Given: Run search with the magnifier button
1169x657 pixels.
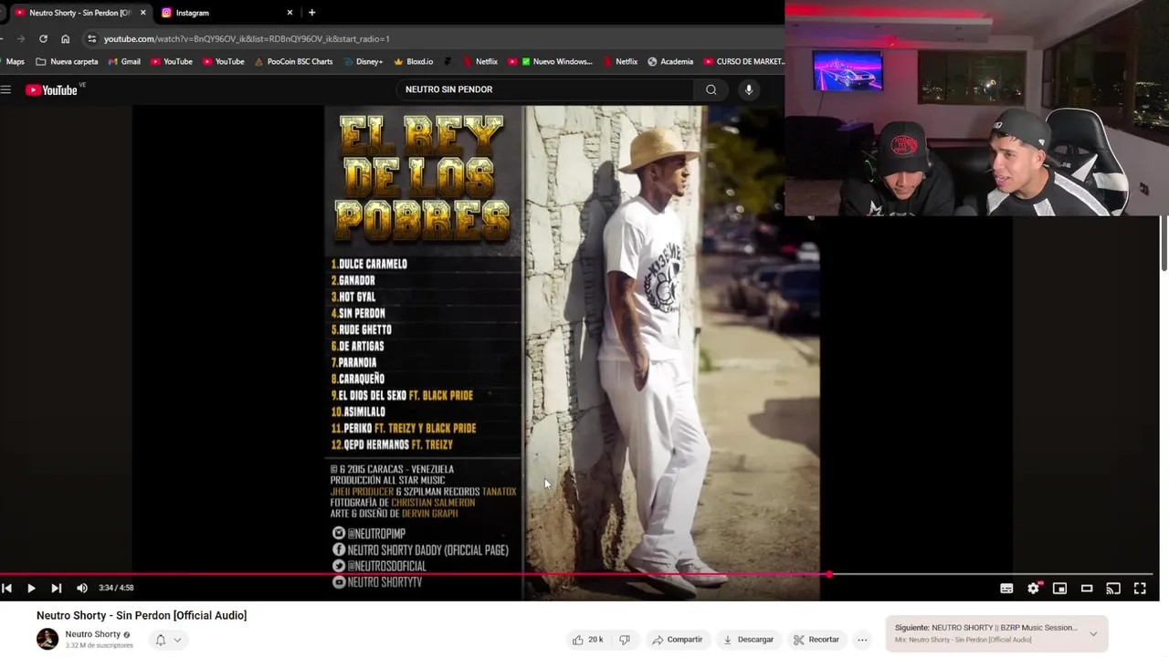Looking at the screenshot, I should [711, 89].
